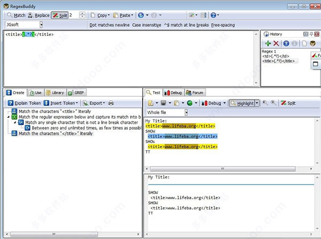Image resolution: width=321 pixels, height=239 pixels.
Task: Delete the selected regex in History
Action: coord(276,43)
